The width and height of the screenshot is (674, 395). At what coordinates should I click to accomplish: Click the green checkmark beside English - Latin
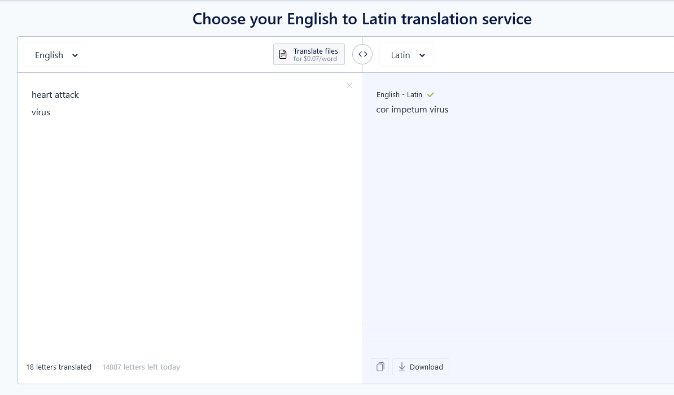(430, 95)
